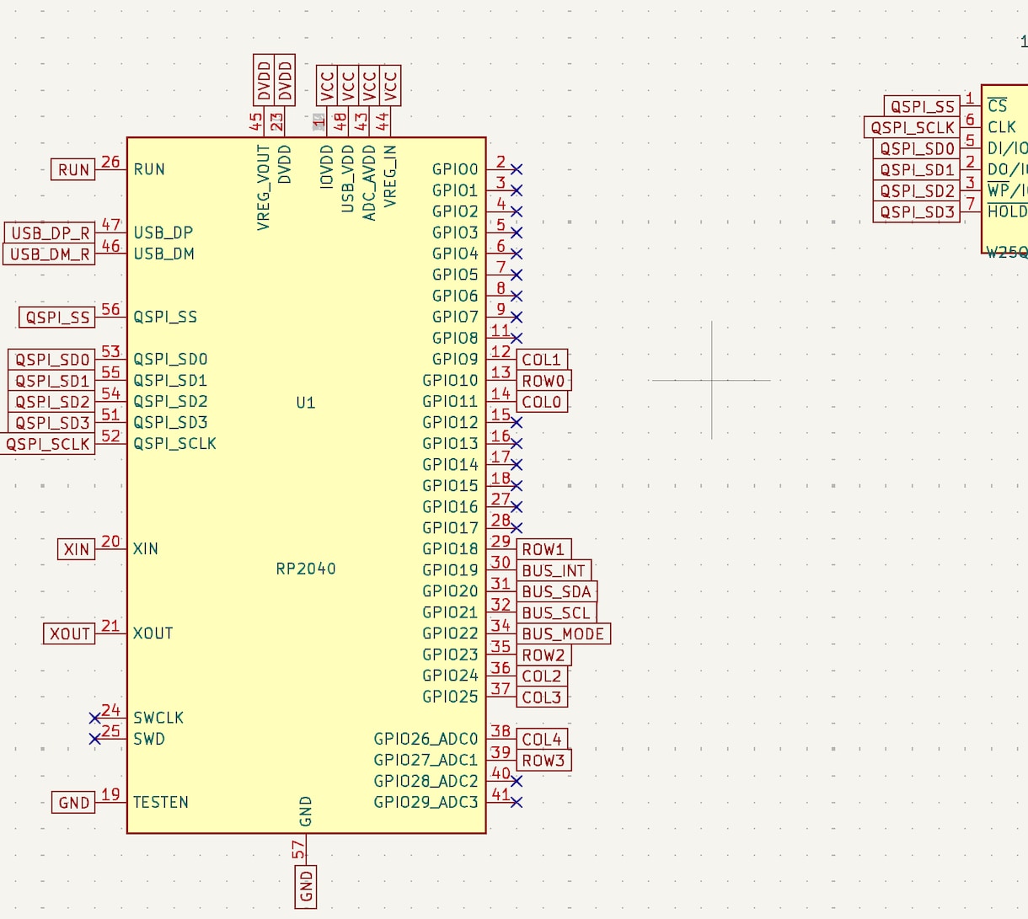
Task: Click the no-connect marker on GPIO28_ADC2
Action: pos(517,782)
